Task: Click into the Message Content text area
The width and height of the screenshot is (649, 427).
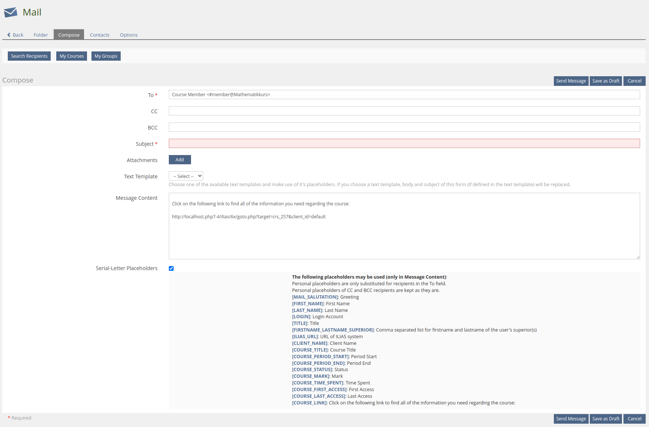Action: [x=404, y=237]
